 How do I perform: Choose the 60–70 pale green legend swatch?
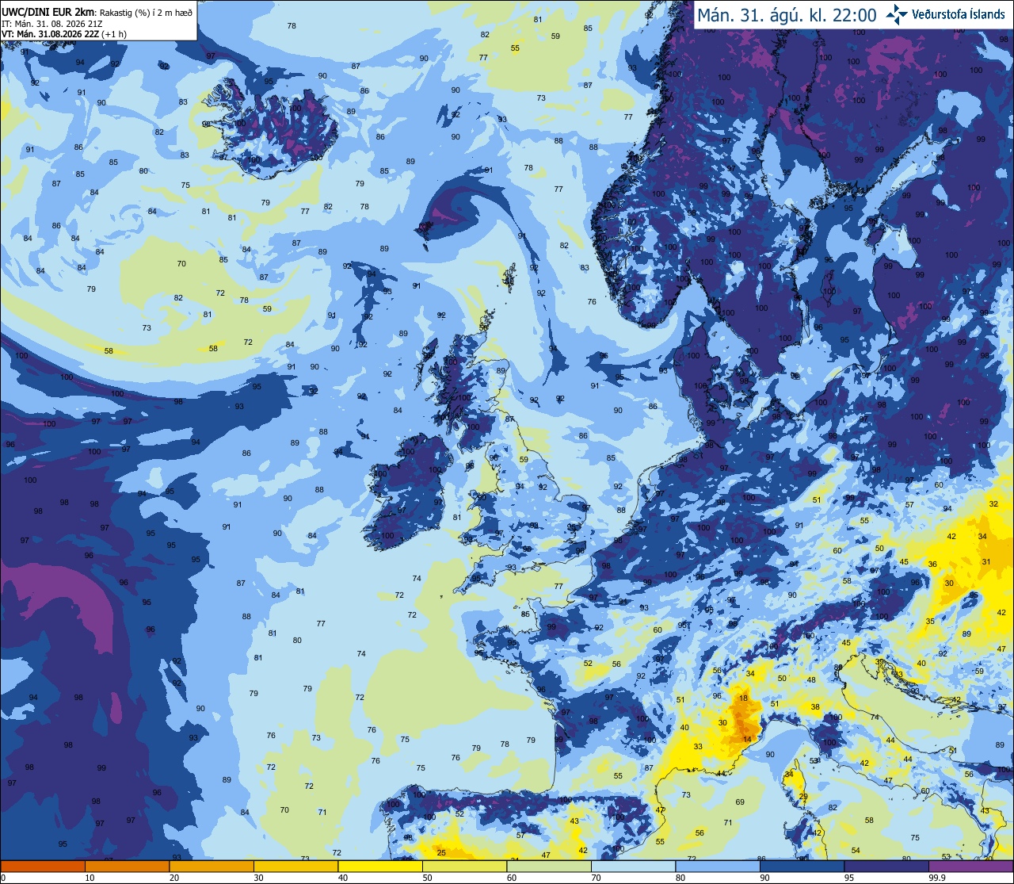(548, 867)
